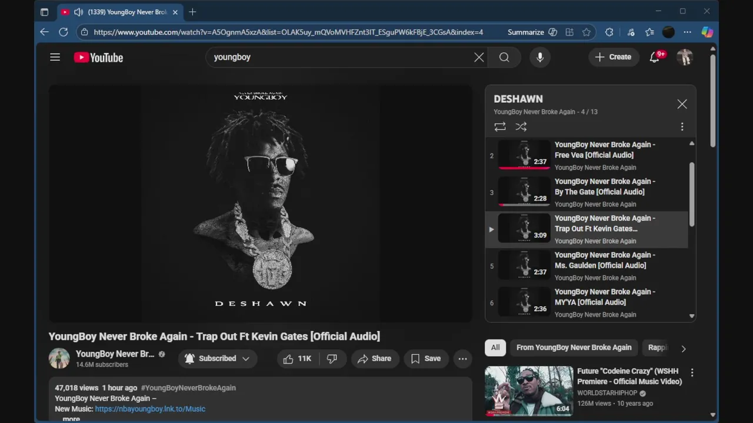Dislike the video
The height and width of the screenshot is (423, 753).
332,358
